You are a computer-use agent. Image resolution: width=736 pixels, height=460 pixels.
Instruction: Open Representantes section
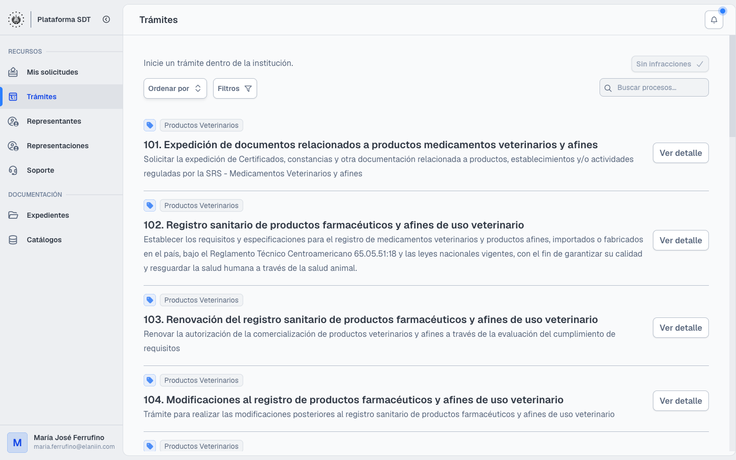tap(61, 121)
